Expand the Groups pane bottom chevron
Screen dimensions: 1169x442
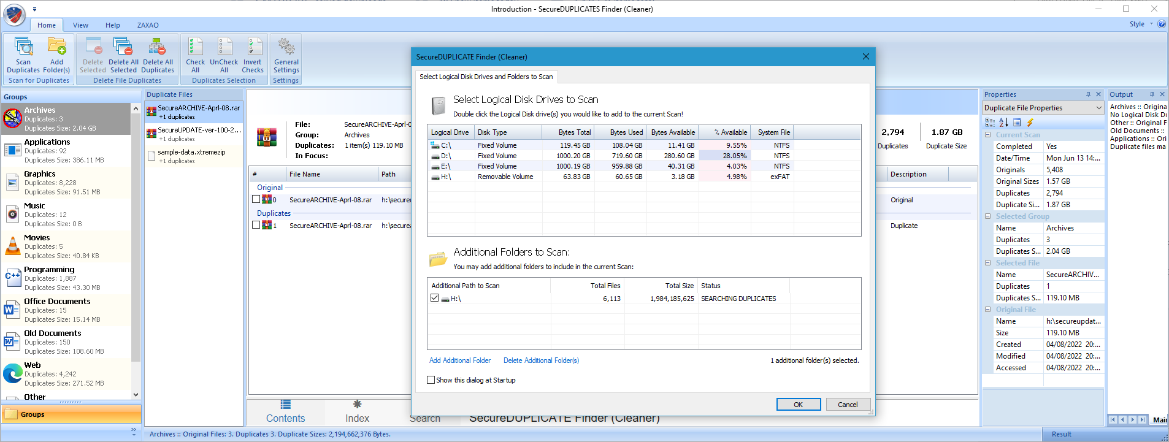(134, 432)
